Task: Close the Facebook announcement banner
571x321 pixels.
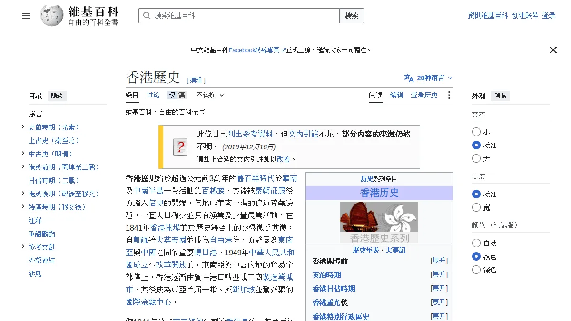Action: click(553, 50)
